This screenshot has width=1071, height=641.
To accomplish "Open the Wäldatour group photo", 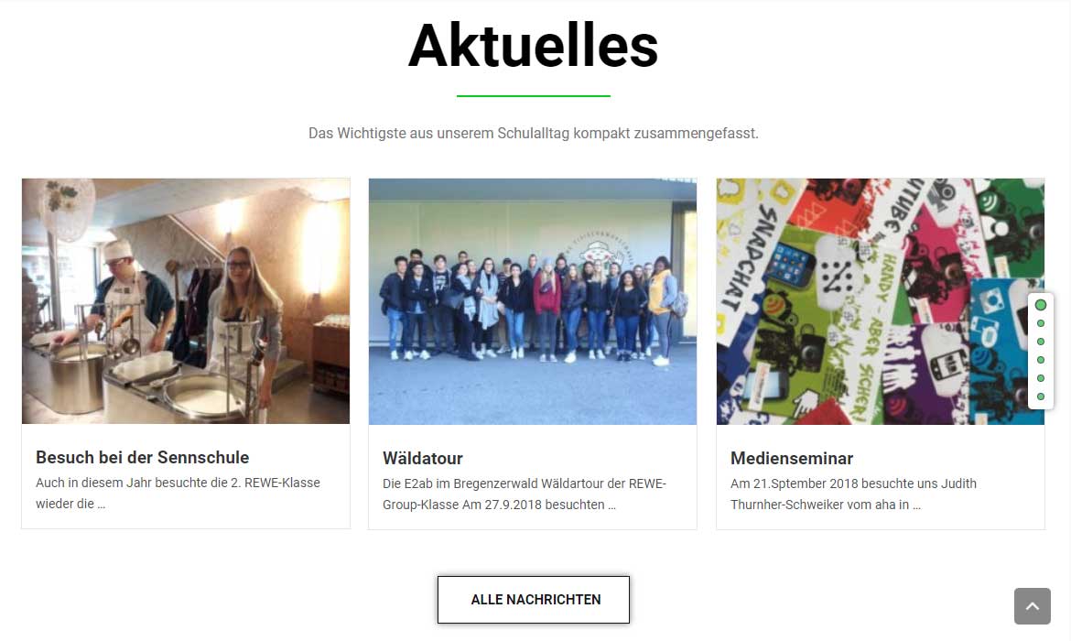I will [x=533, y=301].
